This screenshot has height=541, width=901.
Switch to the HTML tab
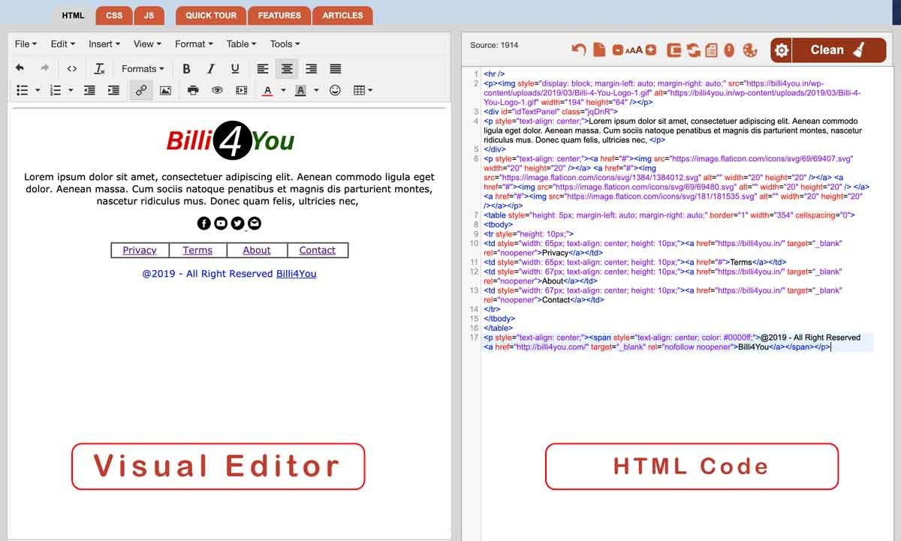(x=73, y=16)
